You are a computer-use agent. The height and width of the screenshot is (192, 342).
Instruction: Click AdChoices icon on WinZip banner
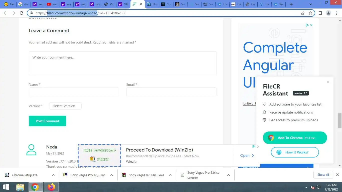pos(254,146)
